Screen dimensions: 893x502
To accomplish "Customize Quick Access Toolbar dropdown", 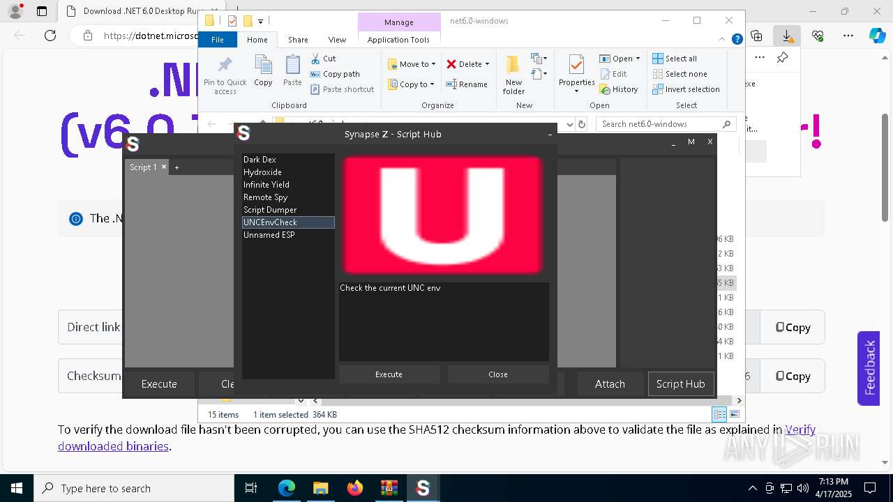I will click(x=261, y=21).
